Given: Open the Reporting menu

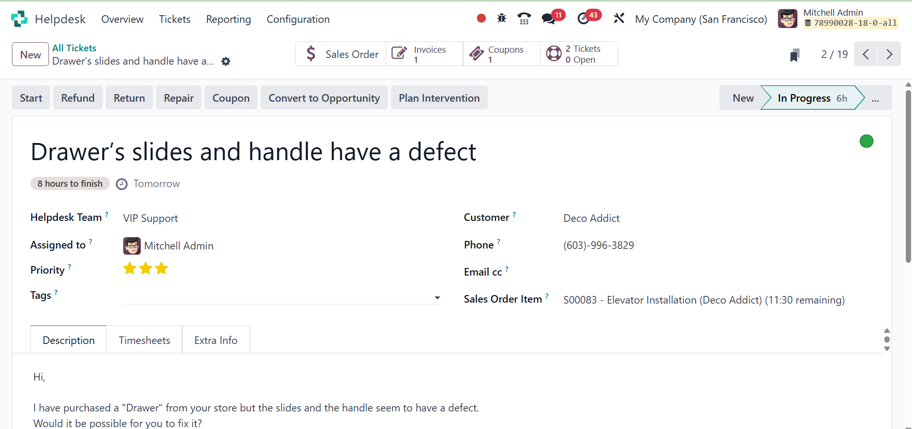Looking at the screenshot, I should tap(228, 19).
